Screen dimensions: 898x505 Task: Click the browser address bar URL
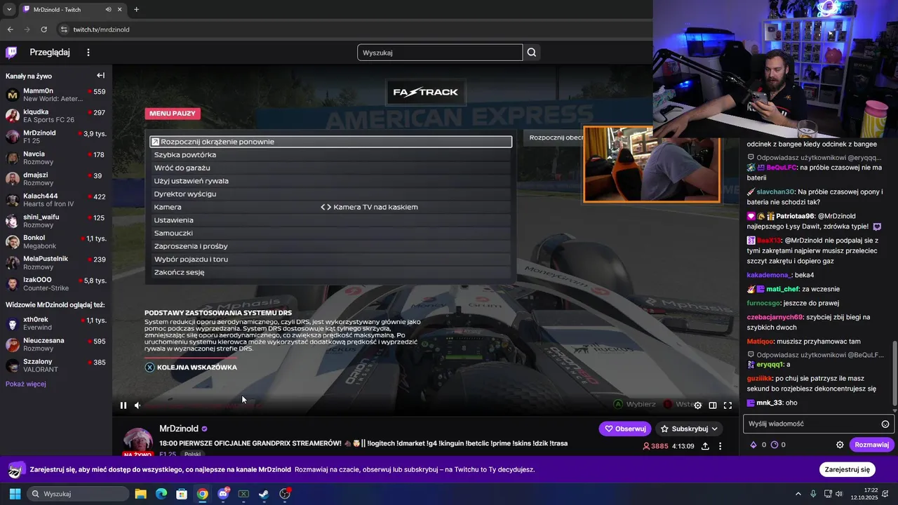(x=101, y=29)
